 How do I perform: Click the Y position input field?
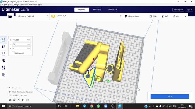21,44
